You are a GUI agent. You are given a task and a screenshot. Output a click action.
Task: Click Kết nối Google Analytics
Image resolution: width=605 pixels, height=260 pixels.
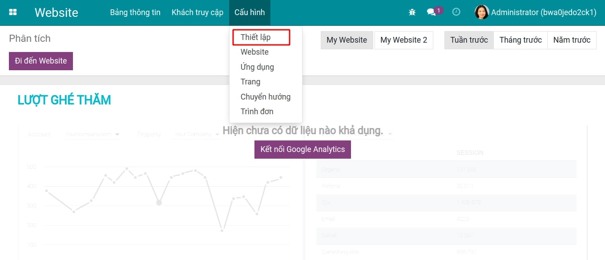[x=302, y=149]
